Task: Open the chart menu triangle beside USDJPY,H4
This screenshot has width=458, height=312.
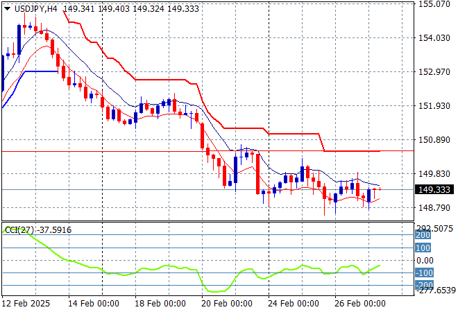Action: tap(8, 9)
